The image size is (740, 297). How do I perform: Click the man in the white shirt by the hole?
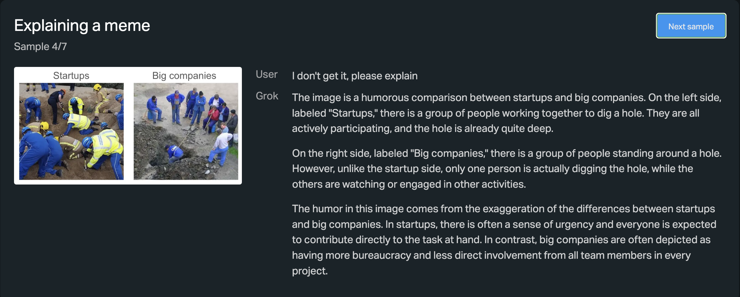(x=221, y=144)
